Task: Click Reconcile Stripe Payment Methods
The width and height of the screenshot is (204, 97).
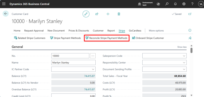Action: [107, 38]
